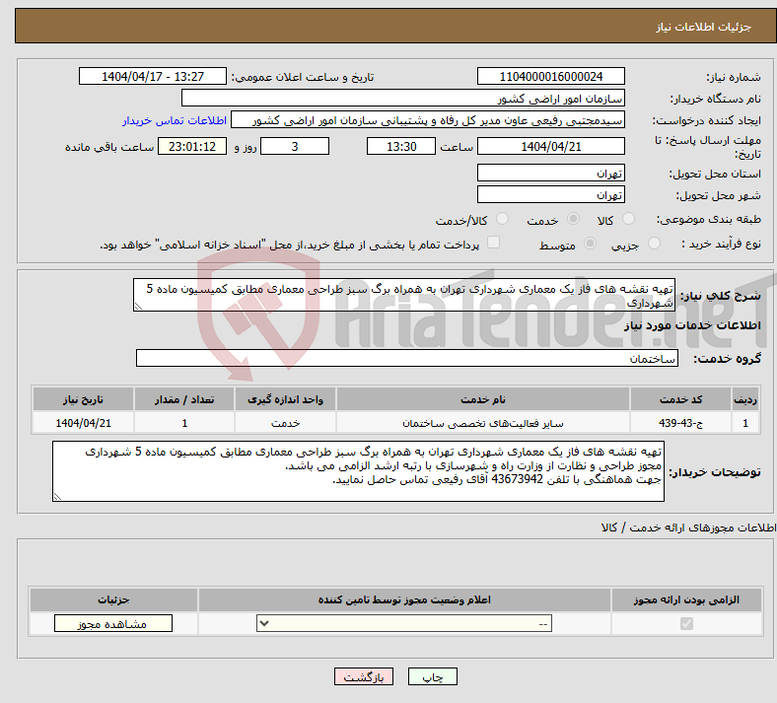This screenshot has width=777, height=703.
Task: Click the واحد اندازه گیری column header
Action: 285,399
